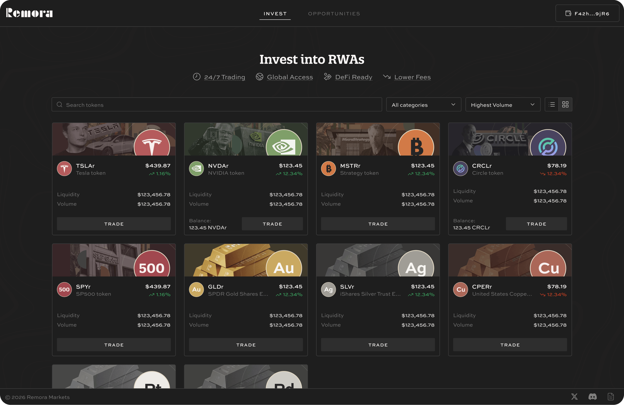
Task: Open the X (Twitter) link in footer
Action: tap(575, 397)
